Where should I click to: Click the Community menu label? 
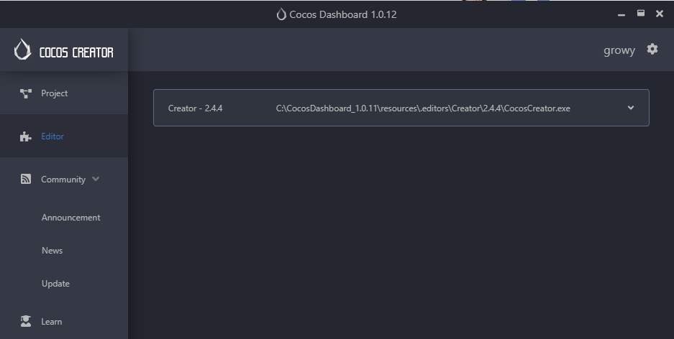point(63,180)
